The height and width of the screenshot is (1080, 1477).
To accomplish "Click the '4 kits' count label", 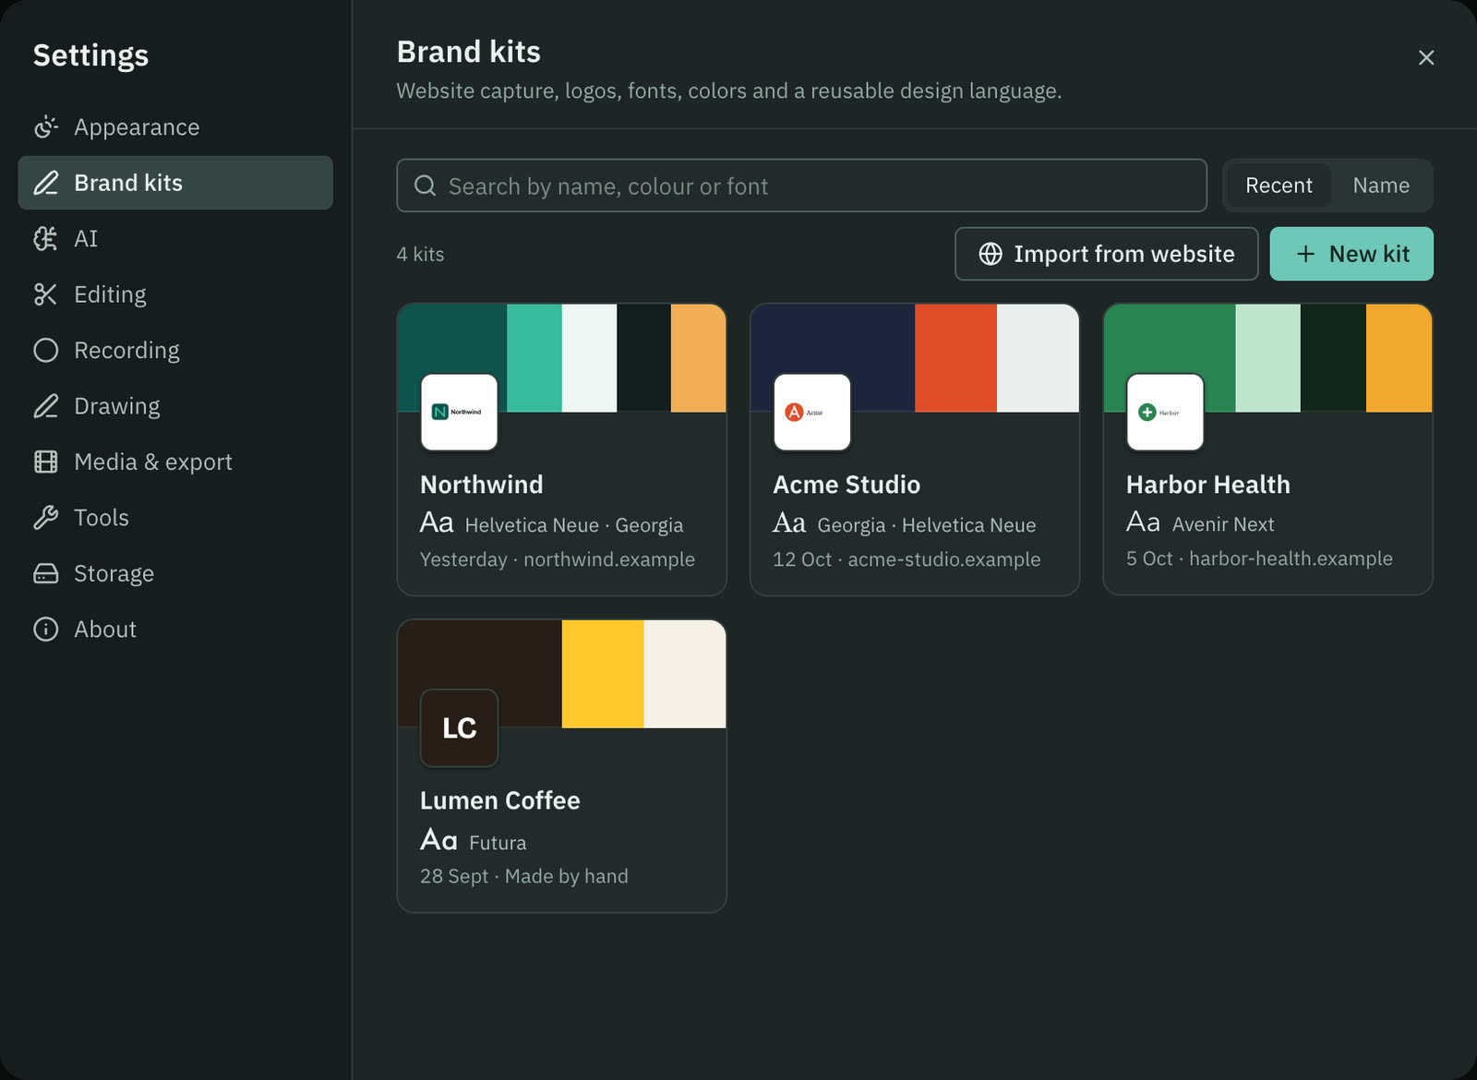I will pos(420,254).
